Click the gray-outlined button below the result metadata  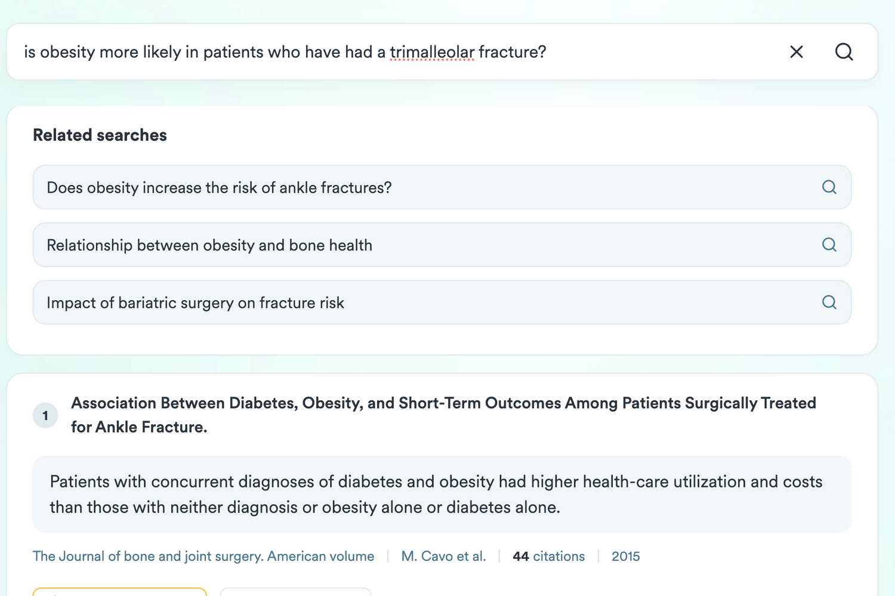pyautogui.click(x=295, y=591)
